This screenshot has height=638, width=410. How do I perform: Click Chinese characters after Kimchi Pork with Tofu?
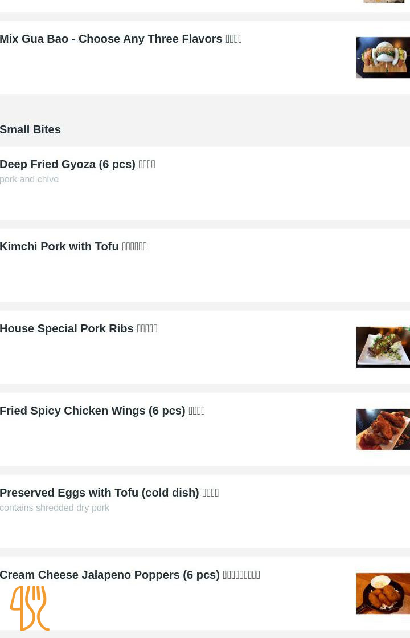[134, 246]
